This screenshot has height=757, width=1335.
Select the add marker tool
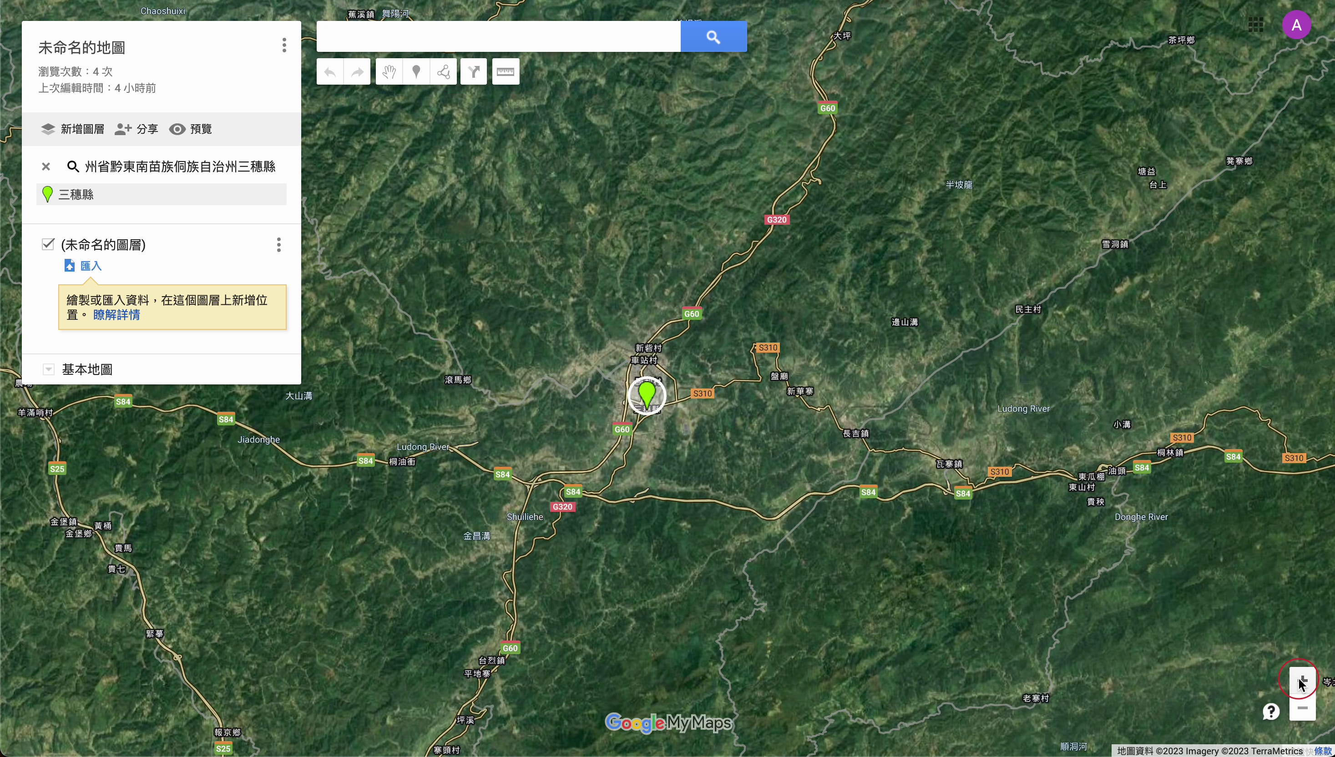pos(416,72)
